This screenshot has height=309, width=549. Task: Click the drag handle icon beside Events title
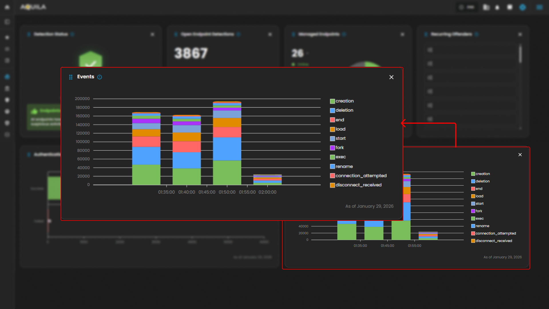pyautogui.click(x=71, y=77)
